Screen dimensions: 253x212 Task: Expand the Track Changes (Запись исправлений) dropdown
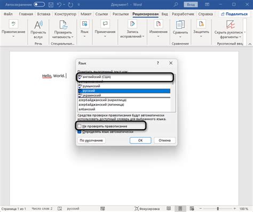143,36
